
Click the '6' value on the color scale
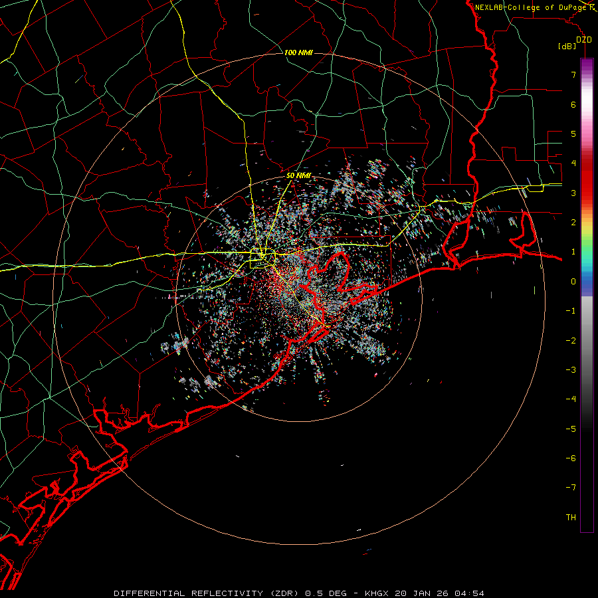(x=573, y=104)
